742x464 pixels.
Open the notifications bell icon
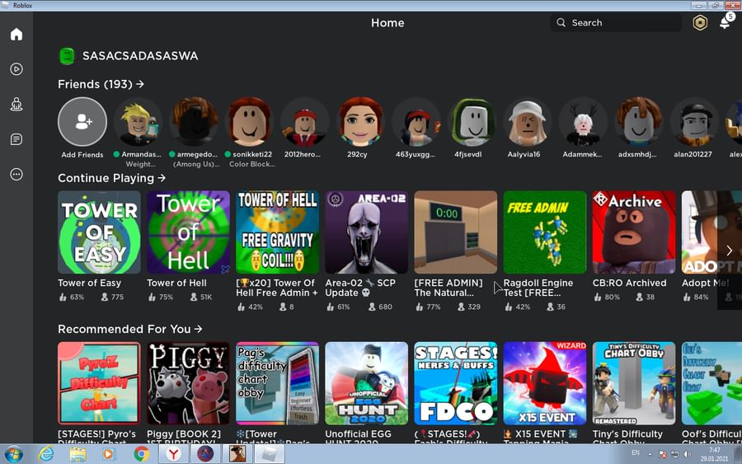[x=725, y=23]
